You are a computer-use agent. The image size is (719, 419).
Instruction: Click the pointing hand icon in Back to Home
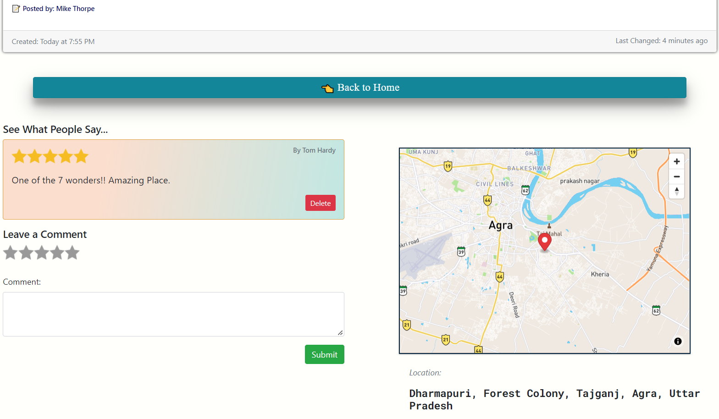pos(327,88)
